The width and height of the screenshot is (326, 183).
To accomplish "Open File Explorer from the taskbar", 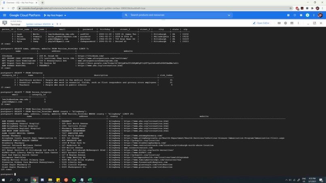I will (x=50, y=180).
